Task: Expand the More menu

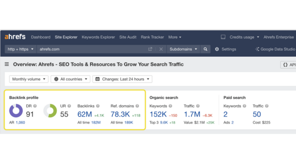Action: click(175, 37)
